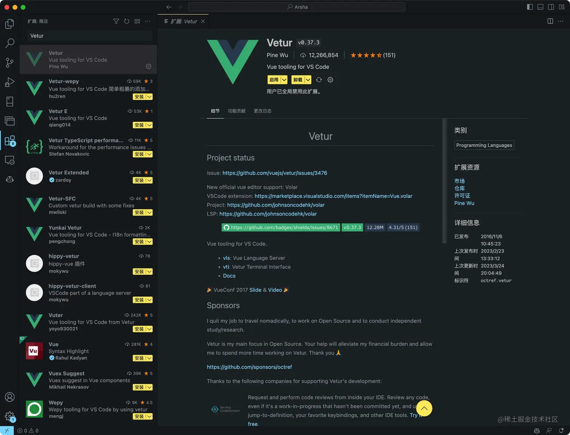The width and height of the screenshot is (570, 435).
Task: Open the Vue.volar marketplace link
Action: click(x=334, y=196)
